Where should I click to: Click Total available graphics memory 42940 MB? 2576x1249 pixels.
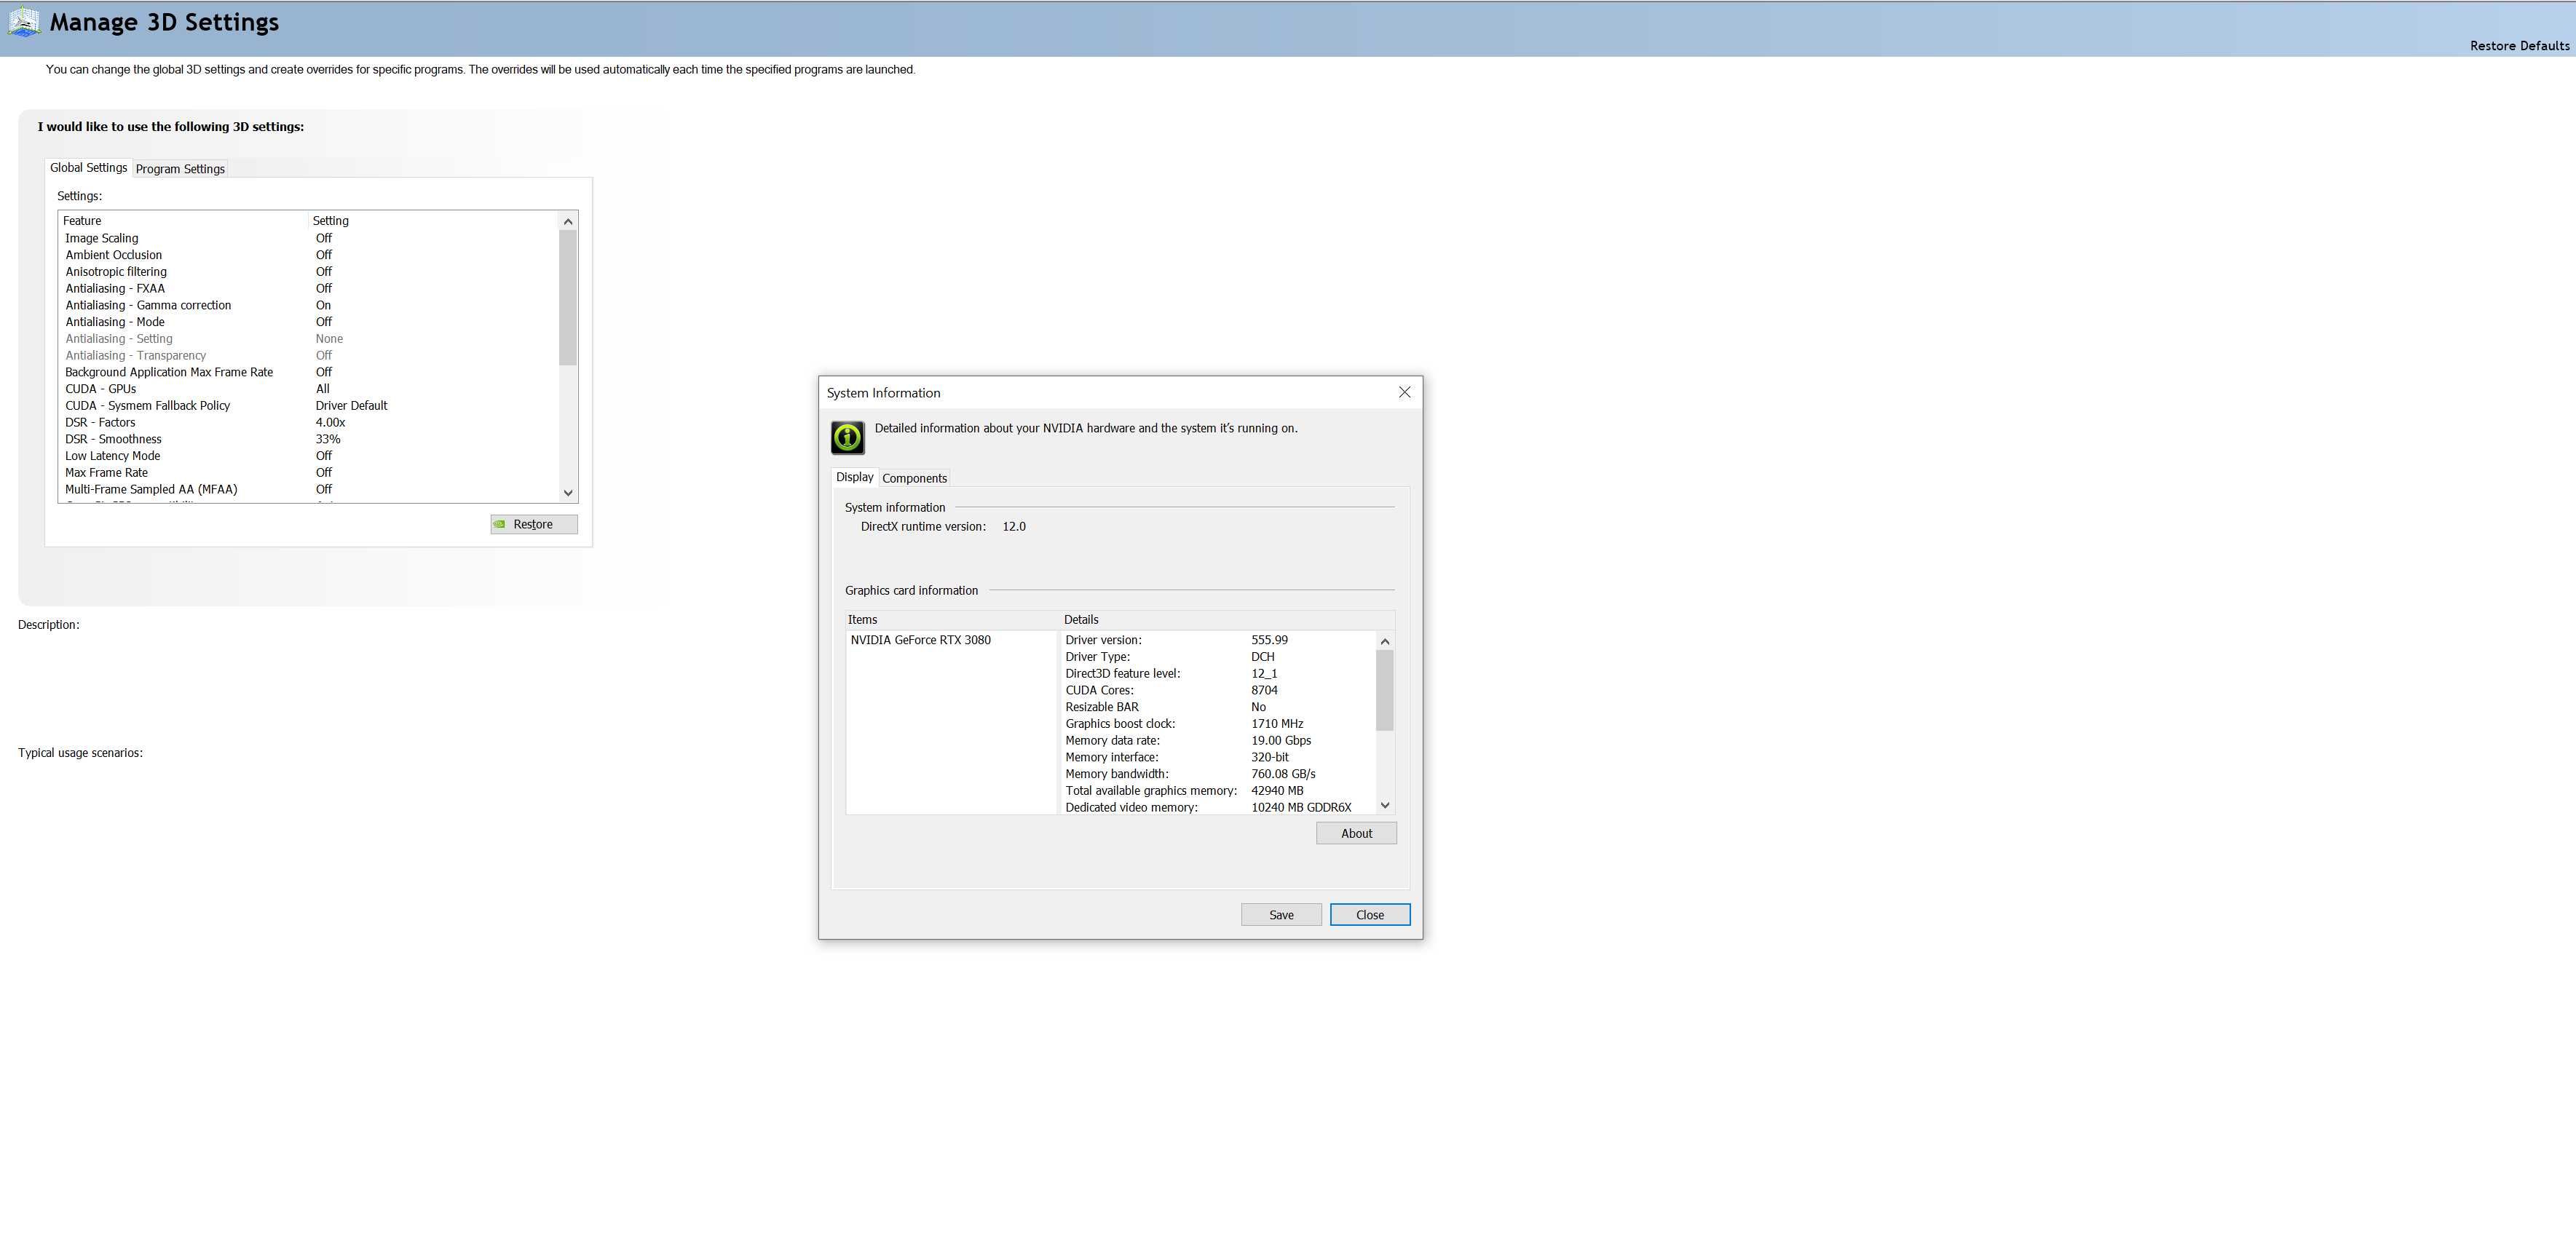1277,791
